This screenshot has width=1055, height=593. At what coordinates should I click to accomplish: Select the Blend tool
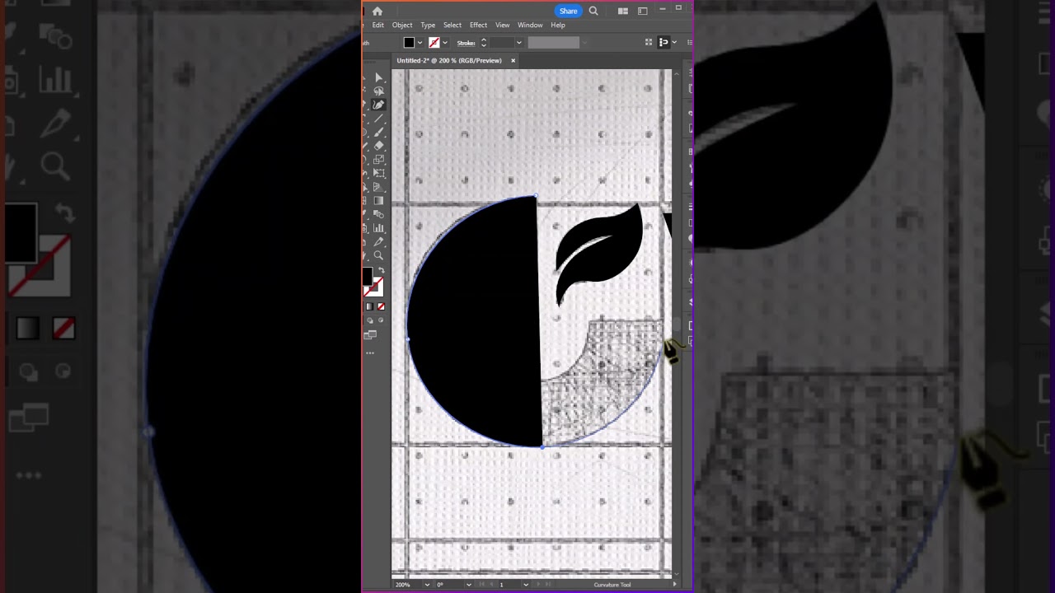click(378, 214)
